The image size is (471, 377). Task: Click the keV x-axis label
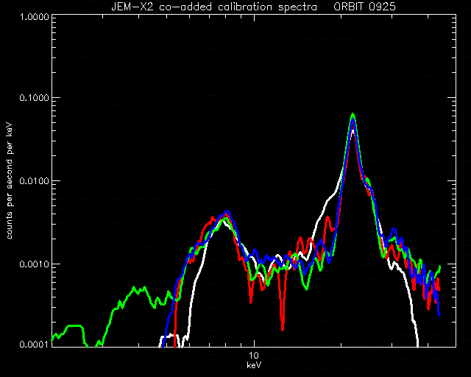click(x=254, y=365)
